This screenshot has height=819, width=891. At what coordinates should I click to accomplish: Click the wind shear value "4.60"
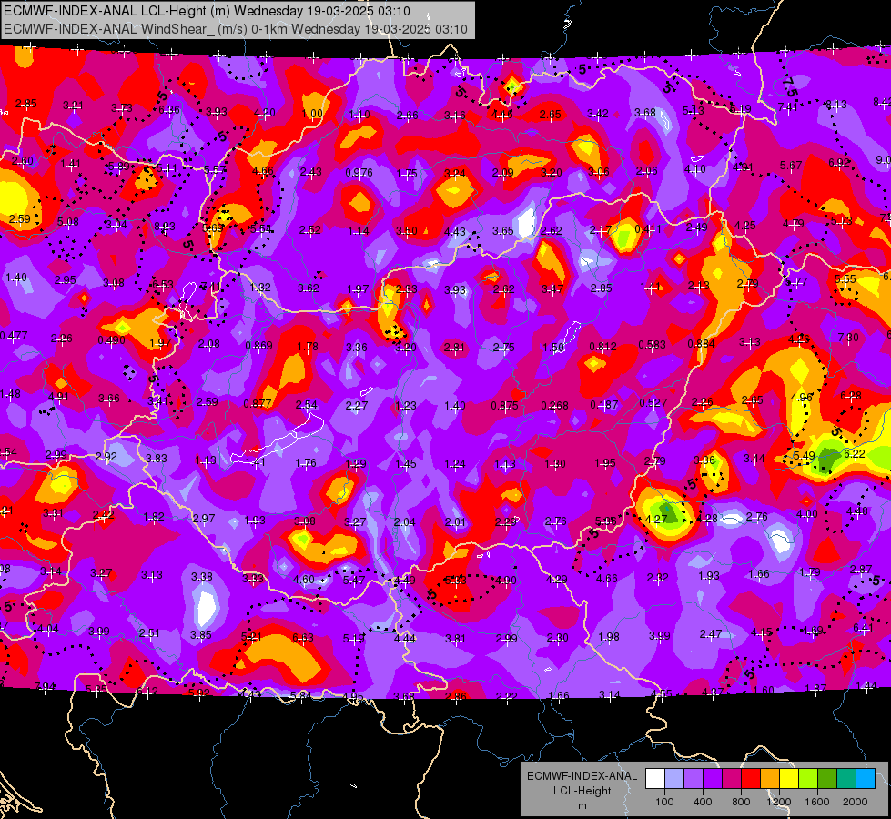[x=303, y=580]
